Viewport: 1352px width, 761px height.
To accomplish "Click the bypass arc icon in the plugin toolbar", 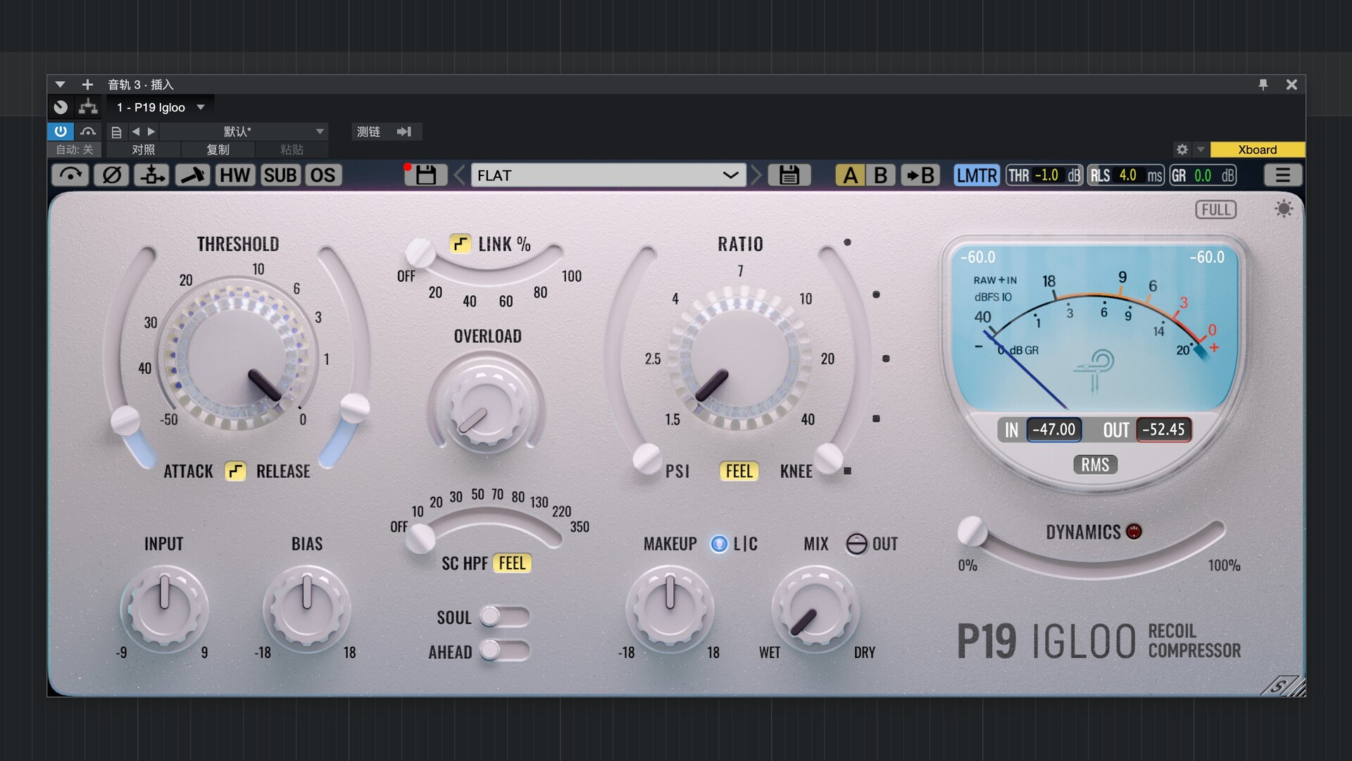I will [x=70, y=175].
